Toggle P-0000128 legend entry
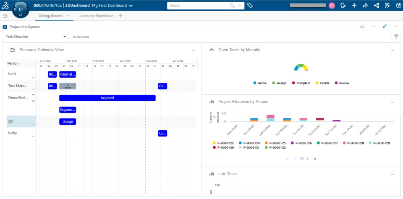403x199 pixels. coord(353,143)
